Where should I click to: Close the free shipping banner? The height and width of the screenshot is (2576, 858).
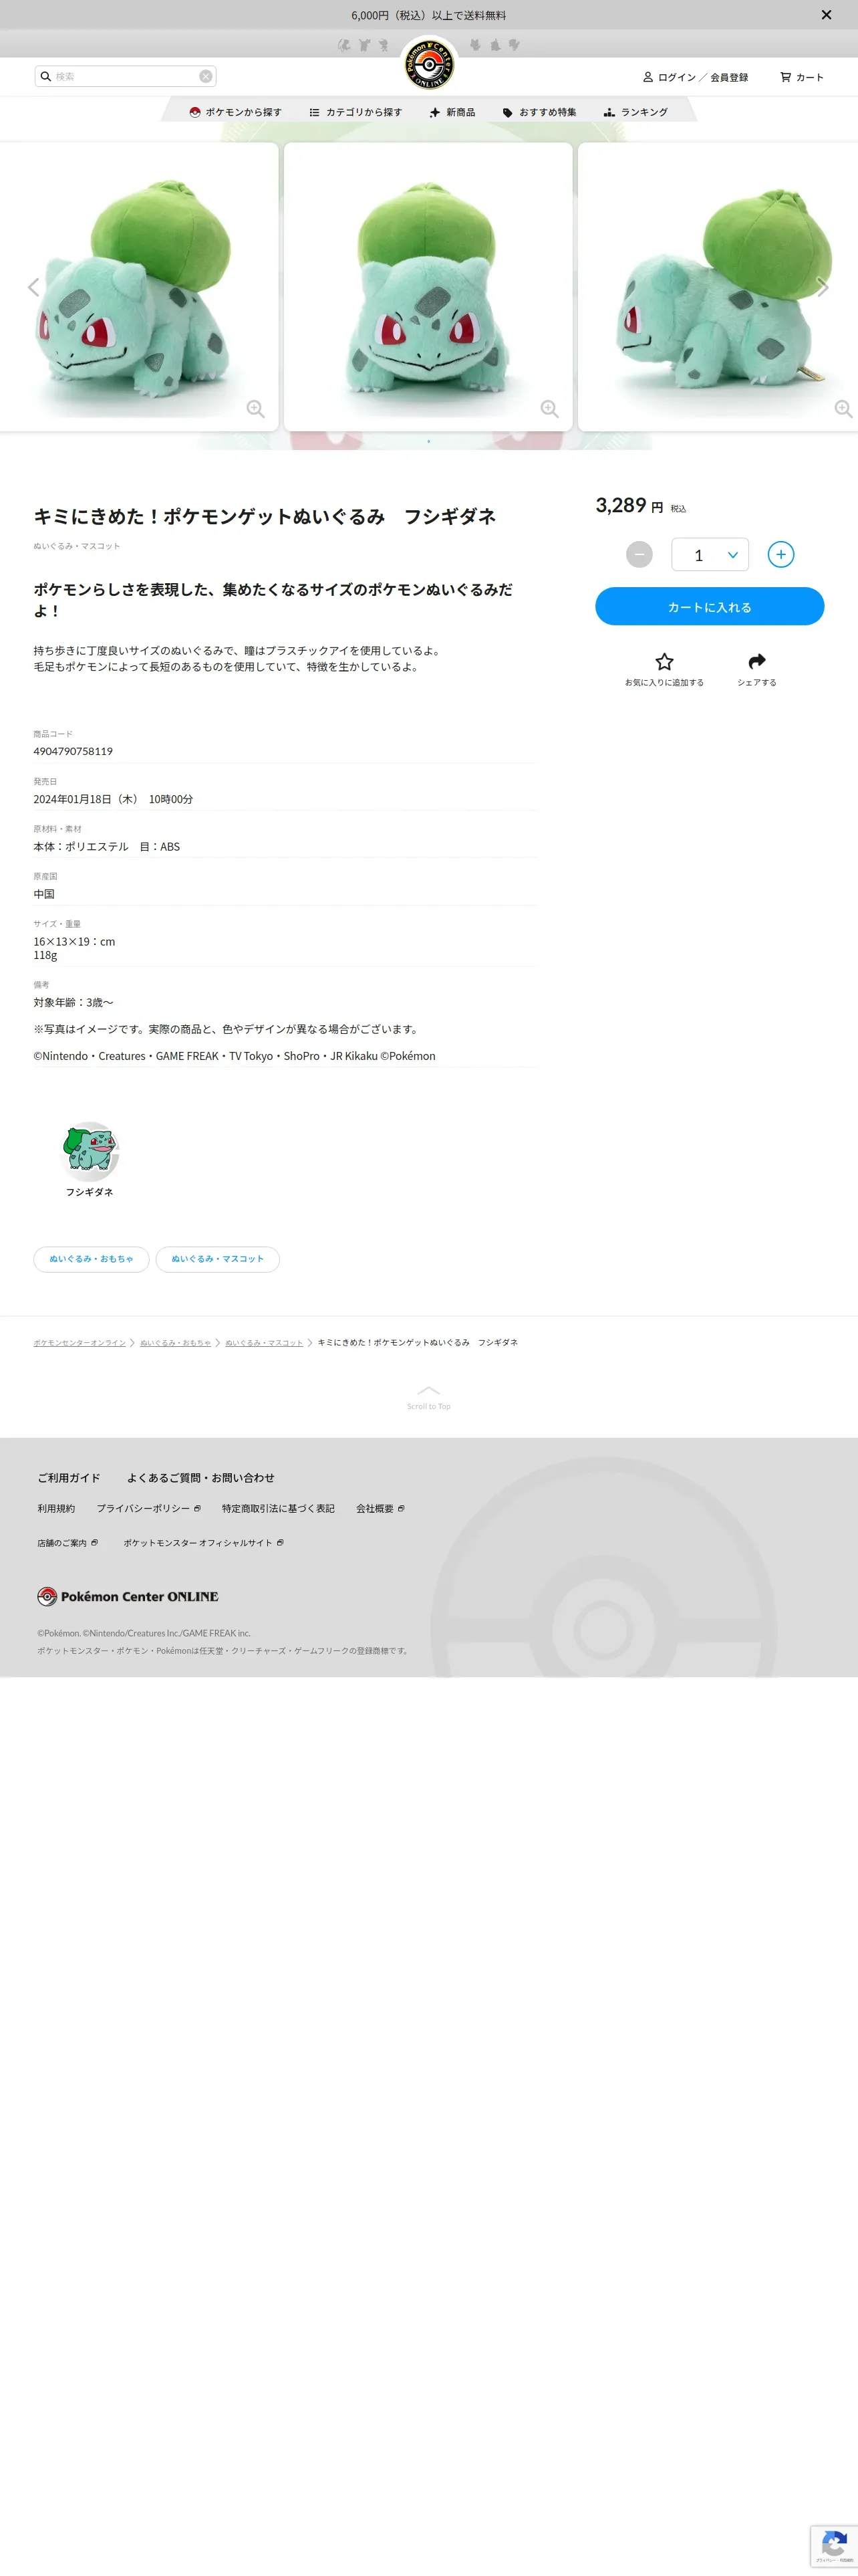826,15
